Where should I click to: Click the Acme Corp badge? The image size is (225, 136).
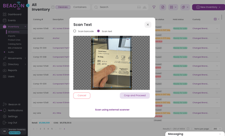coord(15,133)
